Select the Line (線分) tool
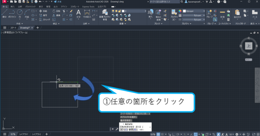 click(x=4, y=13)
